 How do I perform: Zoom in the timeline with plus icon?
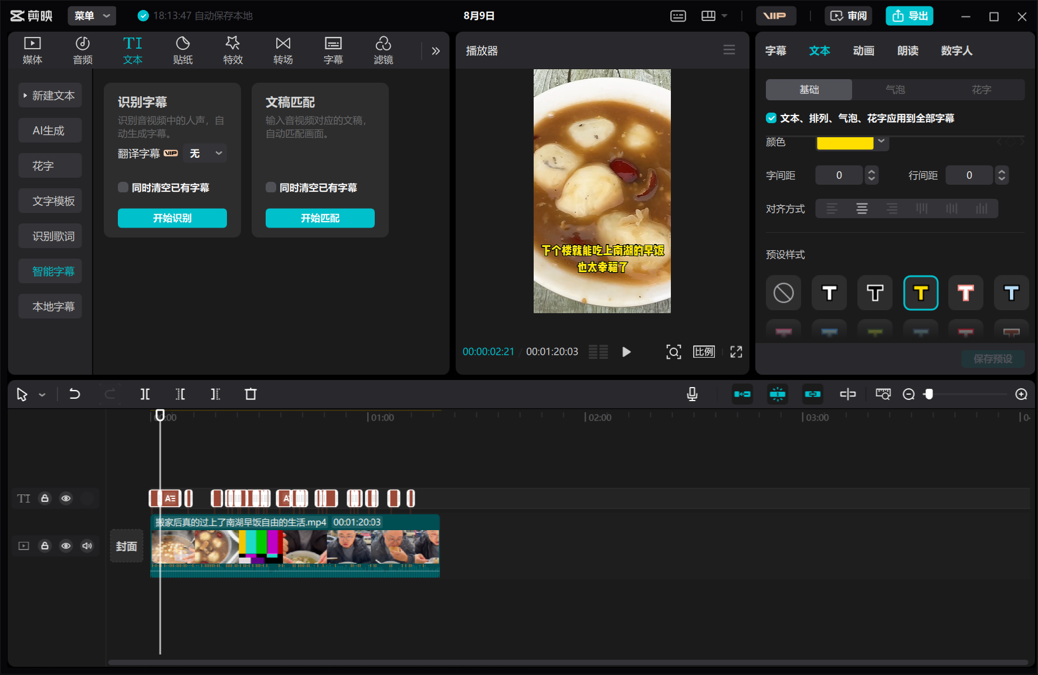(1021, 394)
